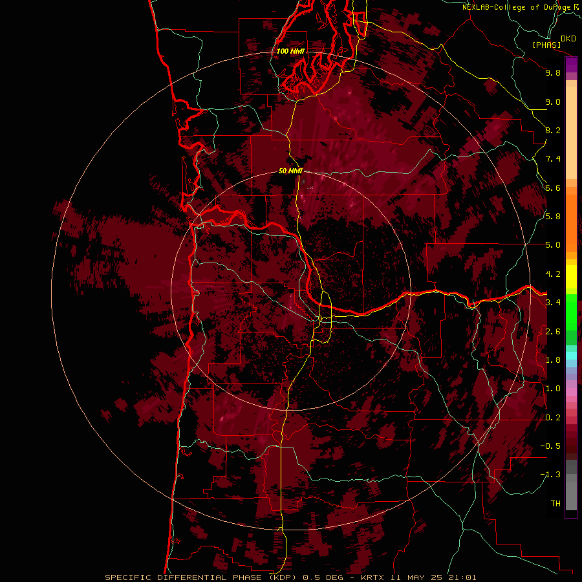The height and width of the screenshot is (582, 582).
Task: Click the -1.3 color scale label
Action: tap(550, 475)
